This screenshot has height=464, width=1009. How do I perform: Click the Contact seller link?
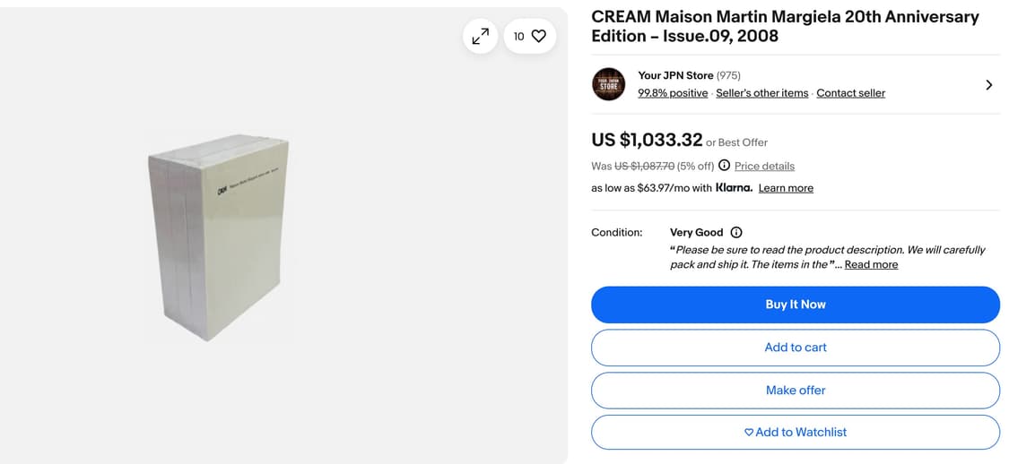[850, 93]
